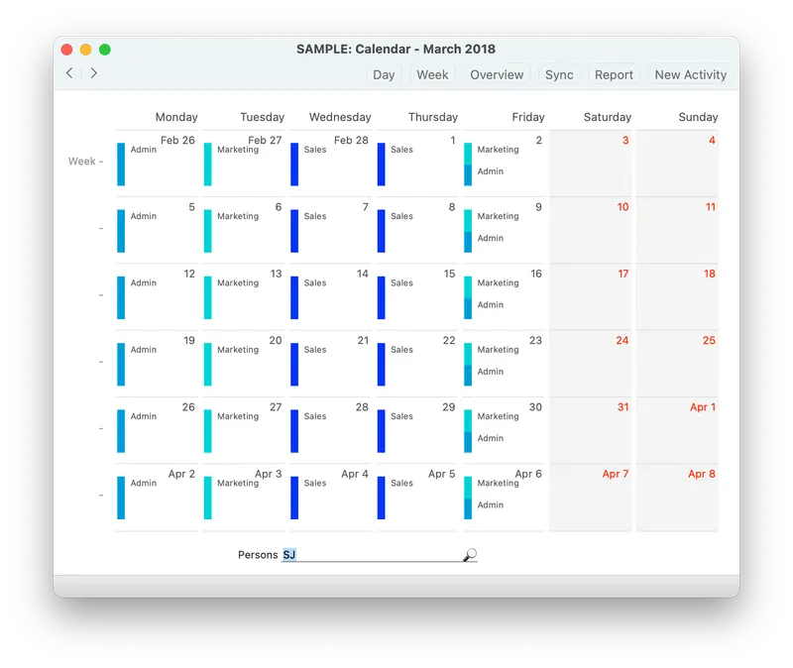Select Marketing activity on Apr 3
The width and height of the screenshot is (793, 668).
click(x=238, y=484)
